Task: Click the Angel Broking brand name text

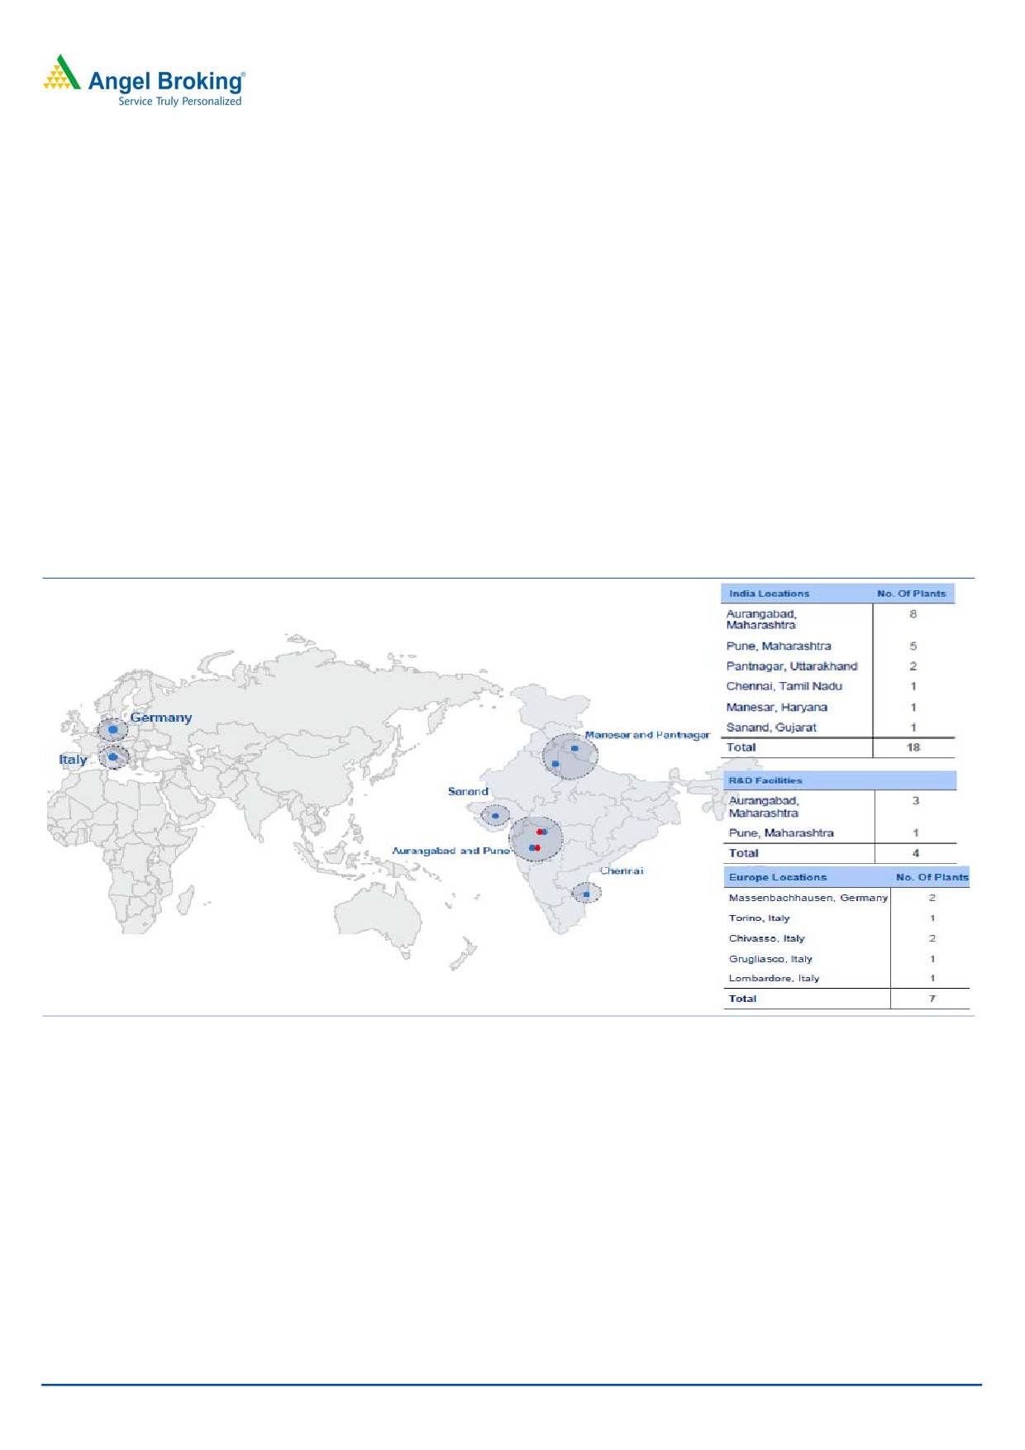Action: (x=165, y=81)
